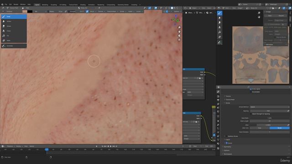The width and height of the screenshot is (292, 164).
Task: Switch to the UV Editing workspace tab
Action: tap(63, 5)
